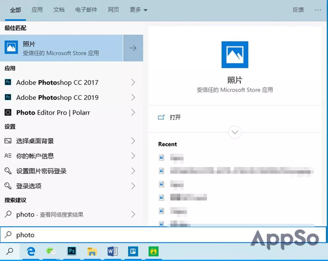This screenshot has height=261, width=328.
Task: Click the 反馈 feedback link
Action: tap(298, 10)
